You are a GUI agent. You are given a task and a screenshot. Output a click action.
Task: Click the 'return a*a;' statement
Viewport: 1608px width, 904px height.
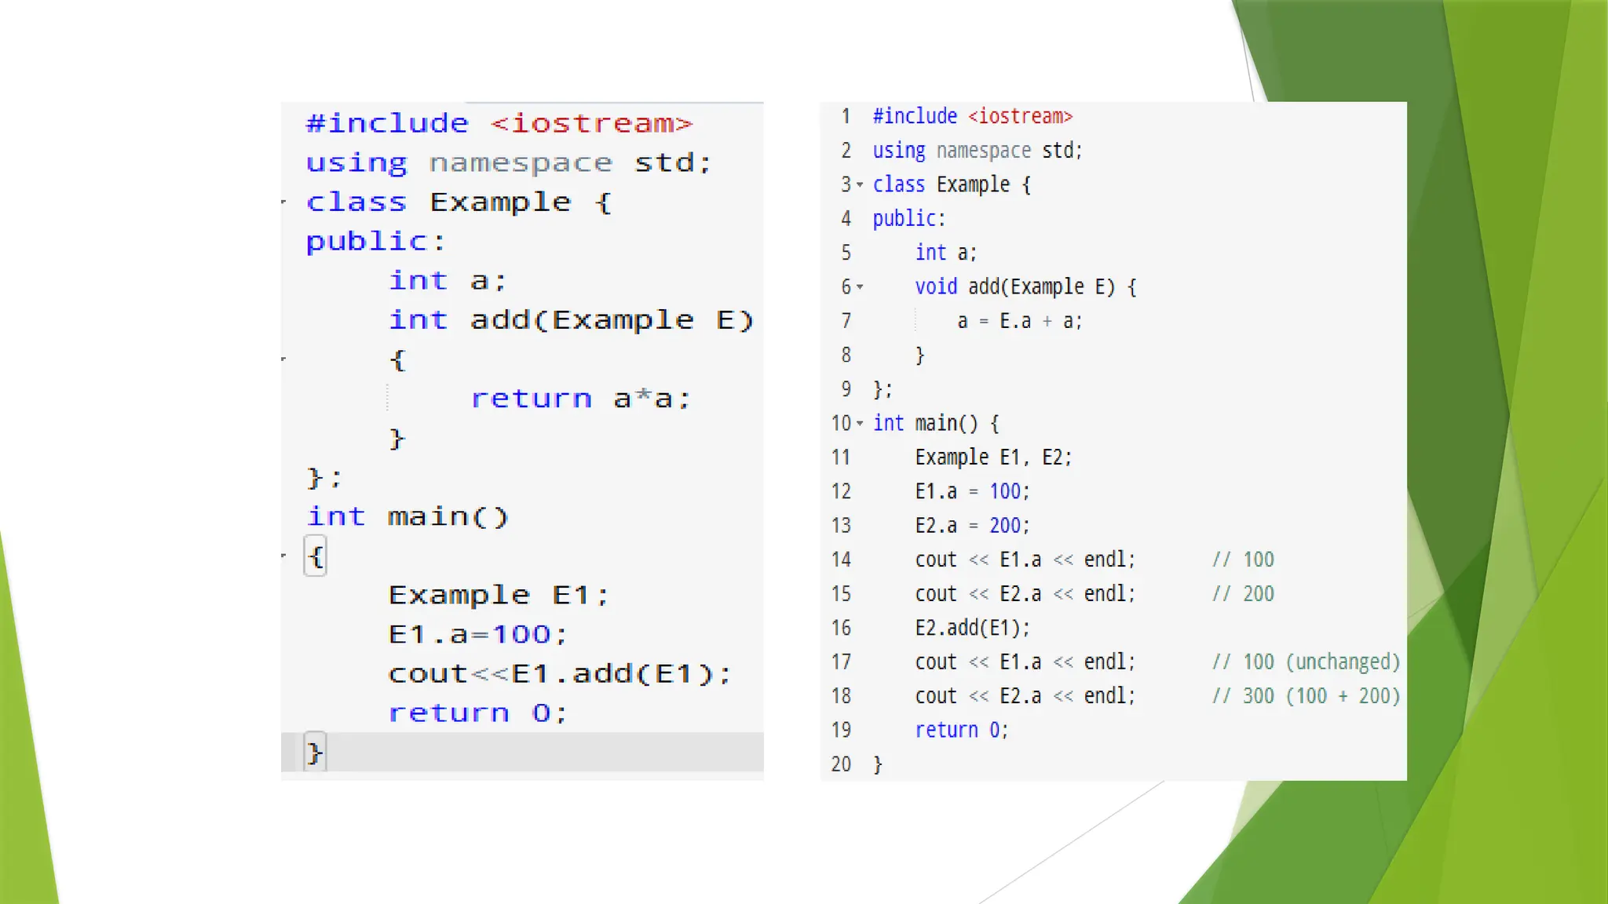[580, 399]
